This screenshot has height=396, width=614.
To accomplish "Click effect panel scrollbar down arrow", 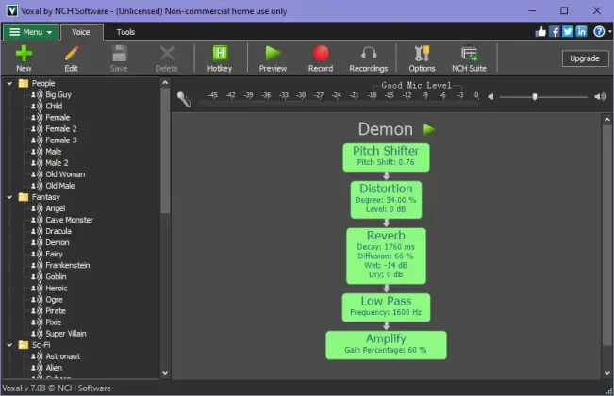I will coord(607,373).
